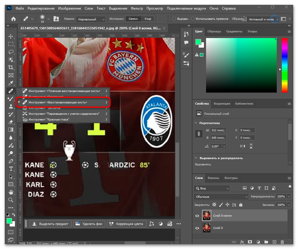The height and width of the screenshot is (249, 298).
Task: Select the Crop tool
Action: [11, 67]
